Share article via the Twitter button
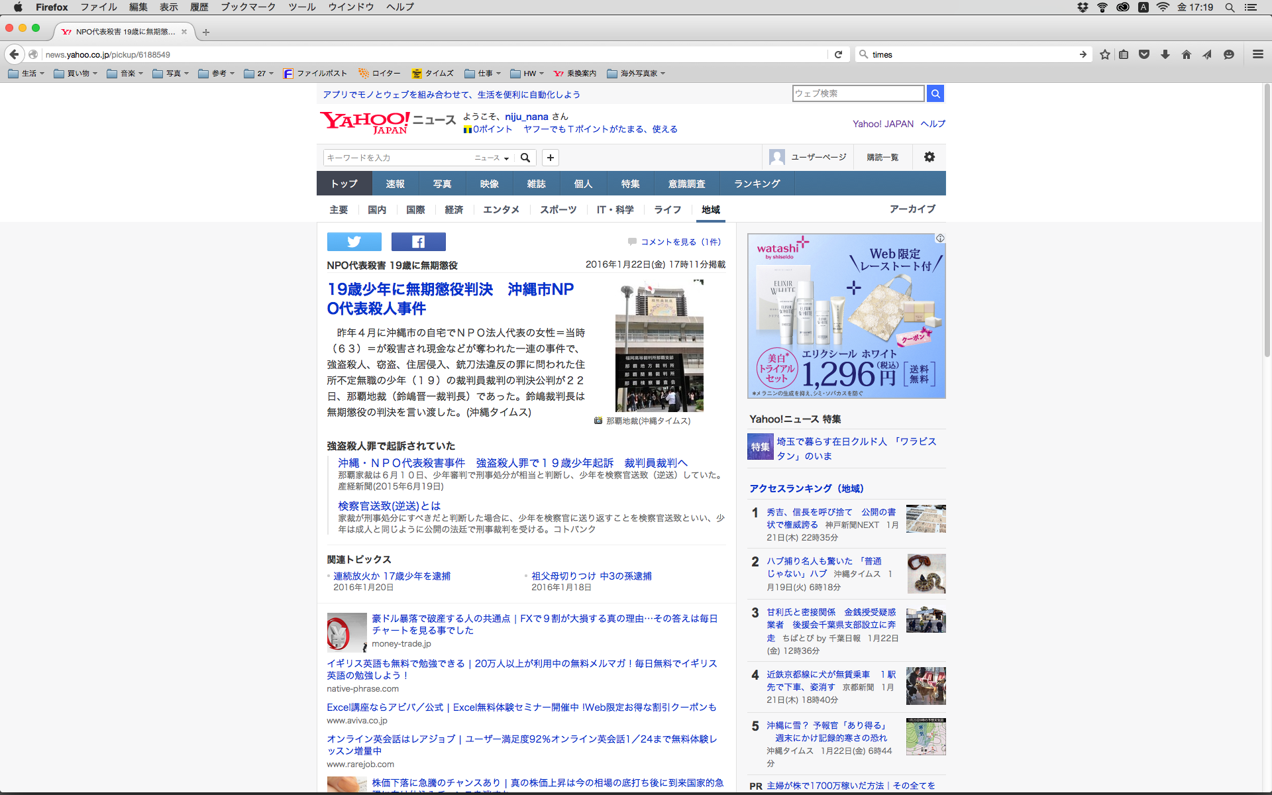Image resolution: width=1272 pixels, height=795 pixels. 354,242
